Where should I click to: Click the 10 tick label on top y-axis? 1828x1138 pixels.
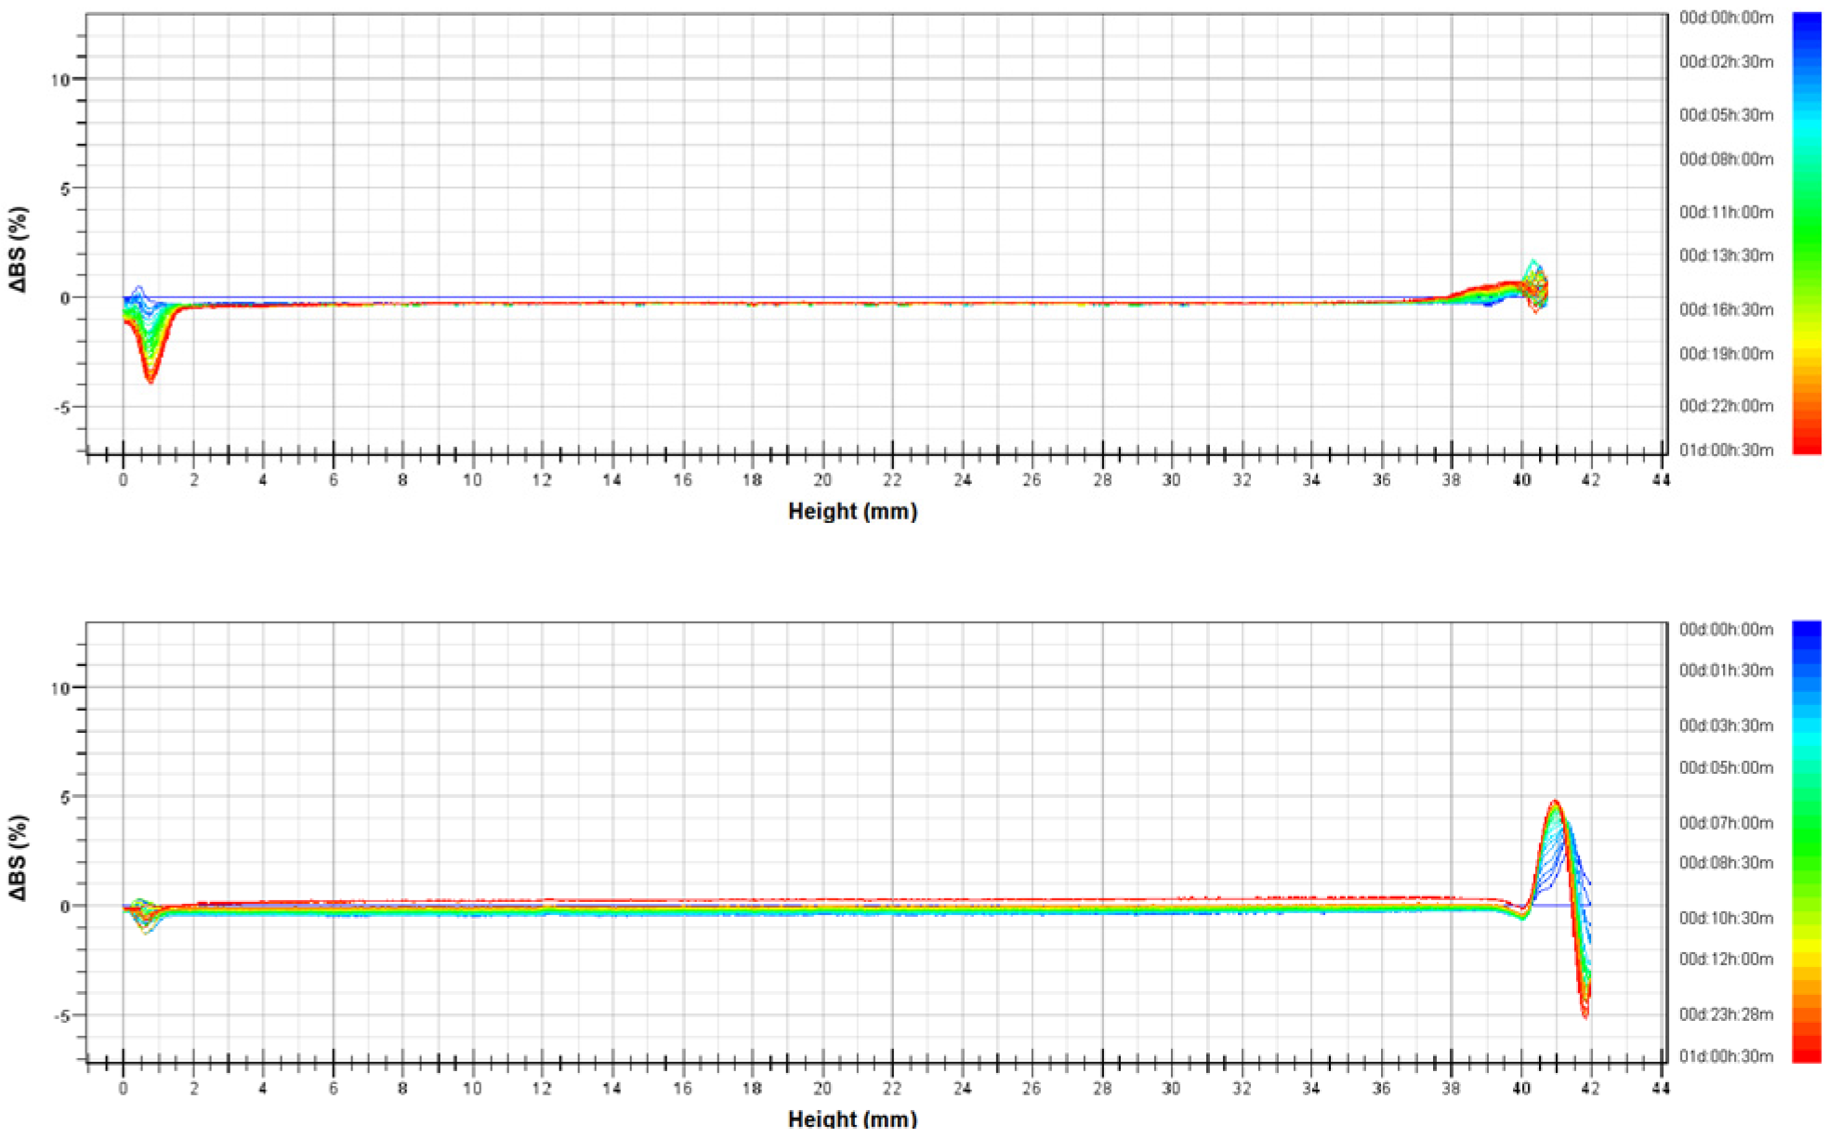59,80
